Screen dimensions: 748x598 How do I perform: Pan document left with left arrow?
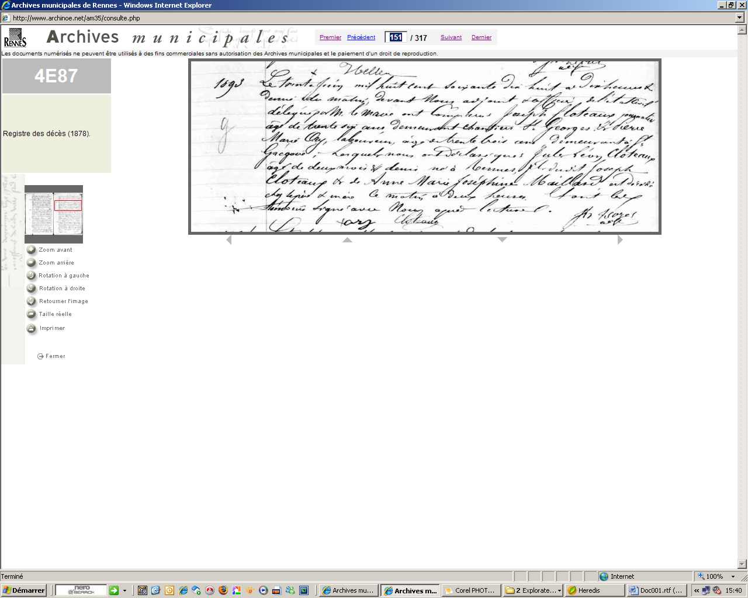(228, 239)
